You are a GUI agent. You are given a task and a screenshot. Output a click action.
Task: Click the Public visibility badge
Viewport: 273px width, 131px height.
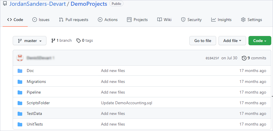point(116,3)
